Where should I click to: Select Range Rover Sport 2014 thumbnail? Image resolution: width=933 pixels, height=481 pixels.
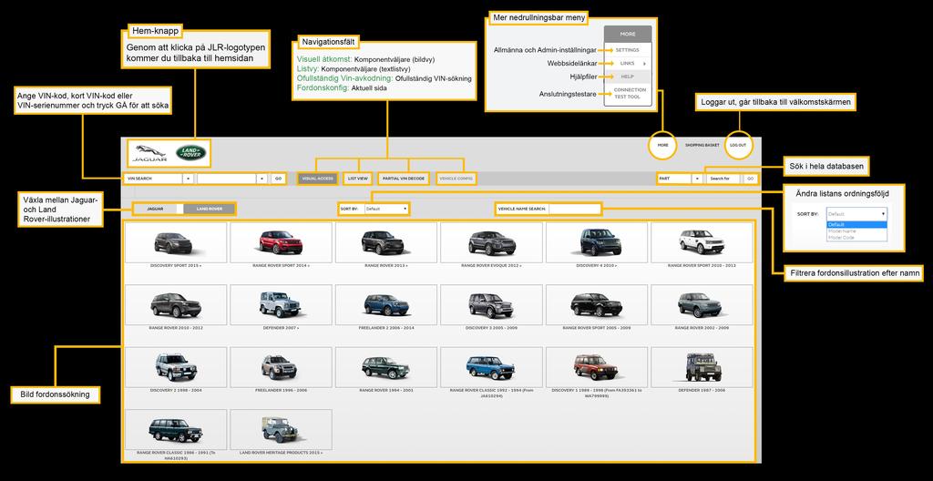pyautogui.click(x=281, y=242)
